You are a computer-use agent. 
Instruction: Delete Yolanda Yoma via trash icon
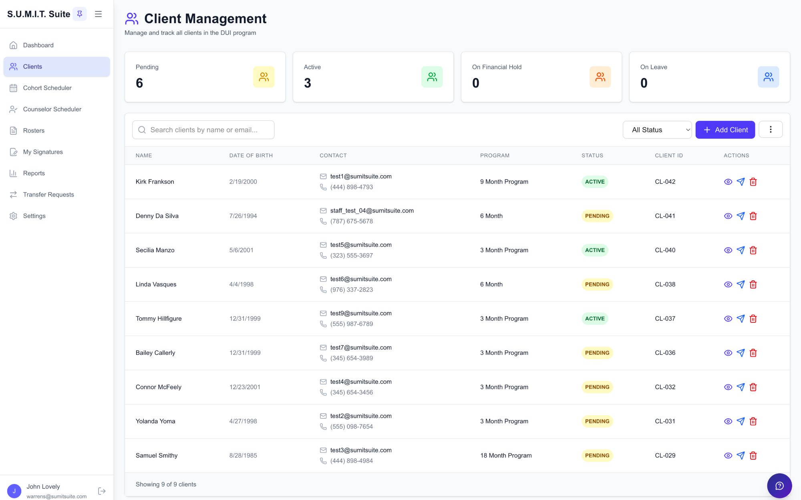[x=753, y=422]
